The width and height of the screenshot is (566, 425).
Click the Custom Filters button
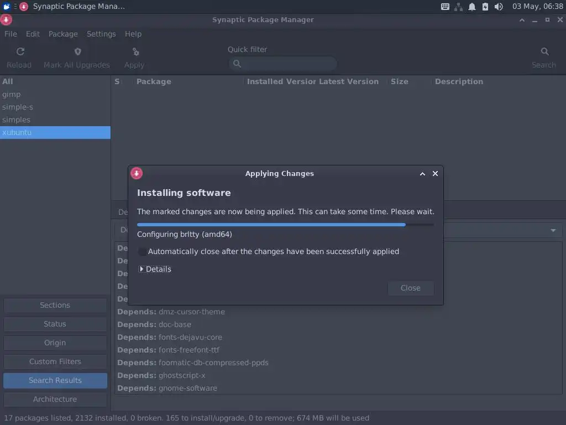tap(55, 361)
